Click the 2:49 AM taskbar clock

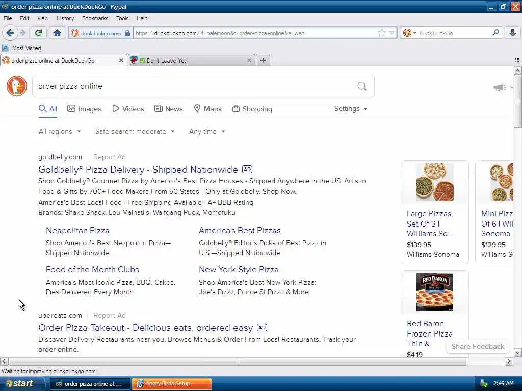click(x=503, y=384)
